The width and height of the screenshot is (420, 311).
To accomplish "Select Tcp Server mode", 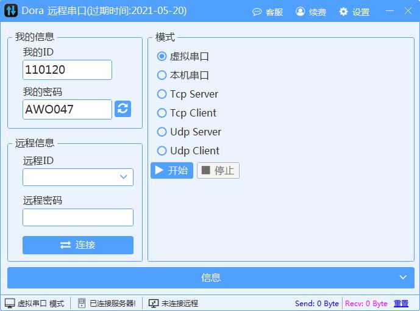I will 188,94.
